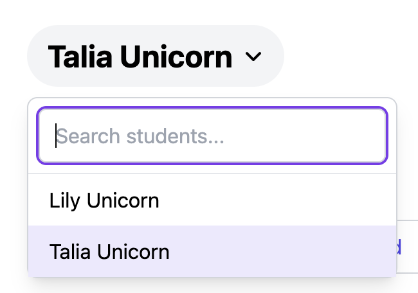Select the highlighted Talia Unicorn option
This screenshot has width=418, height=293.
pos(109,251)
